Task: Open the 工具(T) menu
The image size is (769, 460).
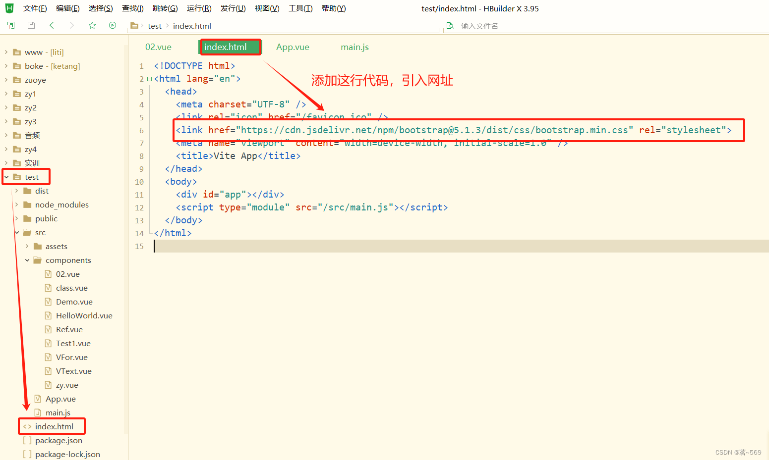Action: [x=300, y=8]
